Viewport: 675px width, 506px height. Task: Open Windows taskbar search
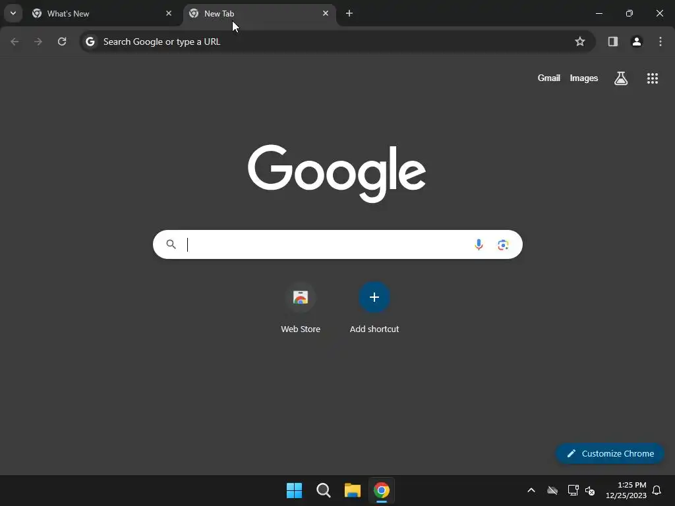tap(323, 490)
